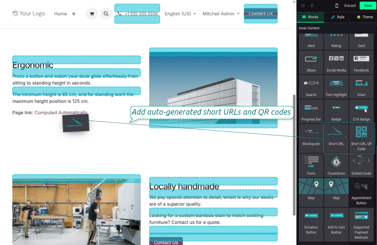Select the Embed Code block
377x245 pixels.
(361, 165)
